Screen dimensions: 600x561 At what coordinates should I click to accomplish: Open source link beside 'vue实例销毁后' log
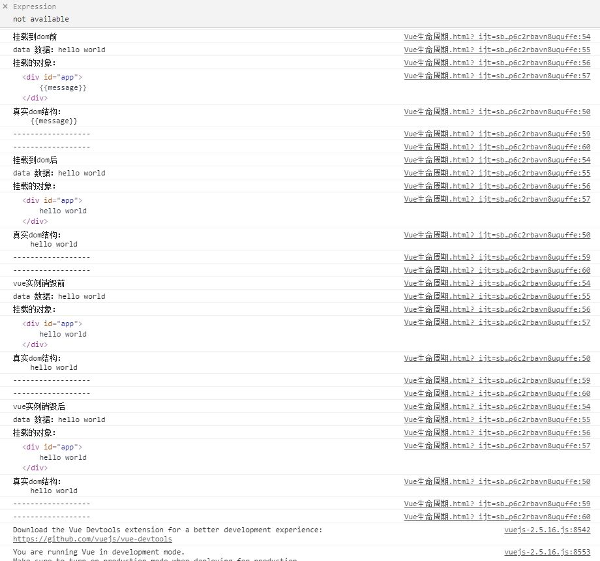click(497, 406)
